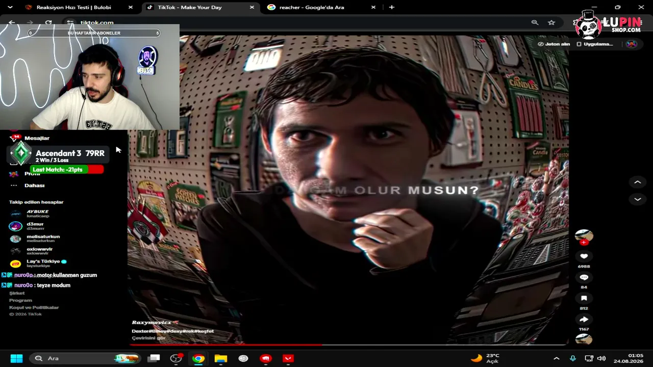
Task: Close the Reaksiyon Hızı Testi tab
Action: 131,7
